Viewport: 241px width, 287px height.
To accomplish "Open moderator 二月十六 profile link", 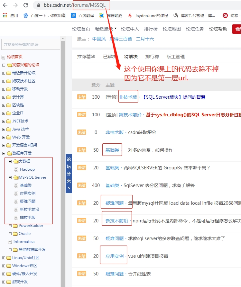I will click(x=145, y=39).
